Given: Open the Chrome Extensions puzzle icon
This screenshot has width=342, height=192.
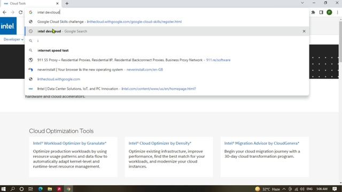Looking at the screenshot, I should [313, 12].
